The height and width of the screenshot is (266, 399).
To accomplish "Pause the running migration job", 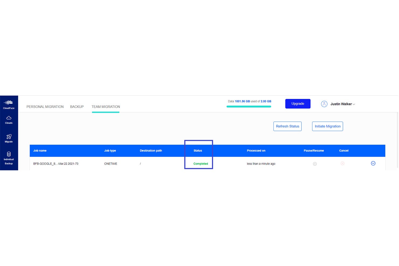I will click(315, 164).
